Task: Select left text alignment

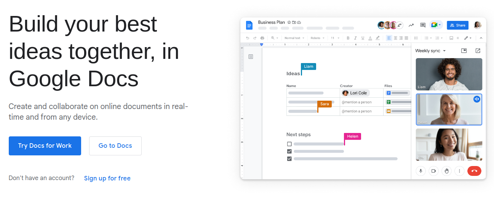Action: pyautogui.click(x=389, y=38)
